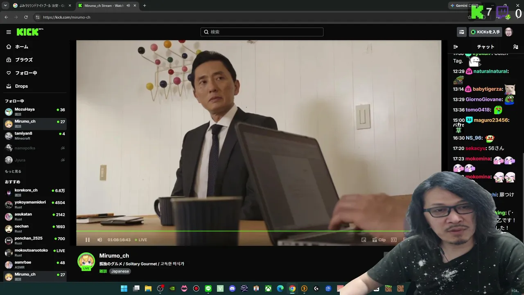Screen dimensions: 524x295
Task: Click the KICKsを入手 button
Action: click(485, 32)
